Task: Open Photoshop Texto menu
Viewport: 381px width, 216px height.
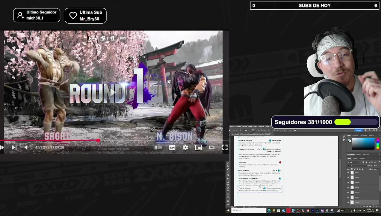Action: 255,127
